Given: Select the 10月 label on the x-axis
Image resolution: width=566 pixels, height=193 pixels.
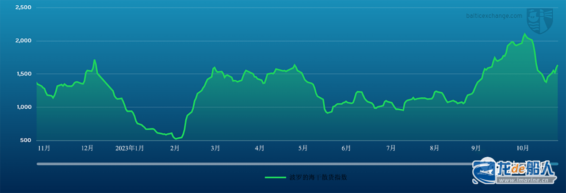Looking at the screenshot, I should (x=523, y=148).
